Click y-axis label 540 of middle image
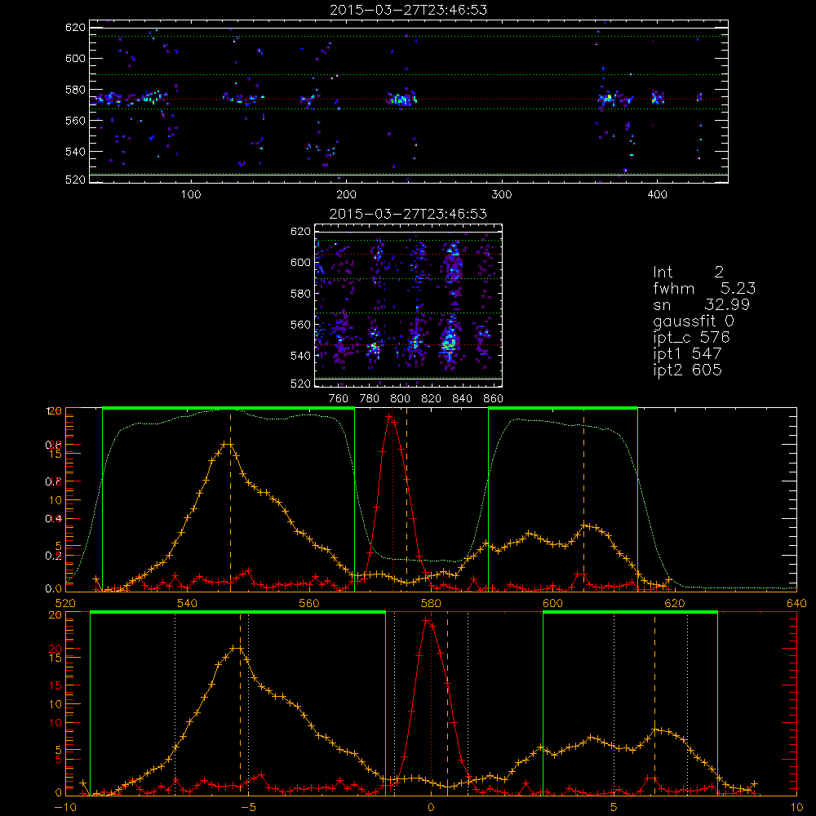The height and width of the screenshot is (816, 816). (x=300, y=356)
